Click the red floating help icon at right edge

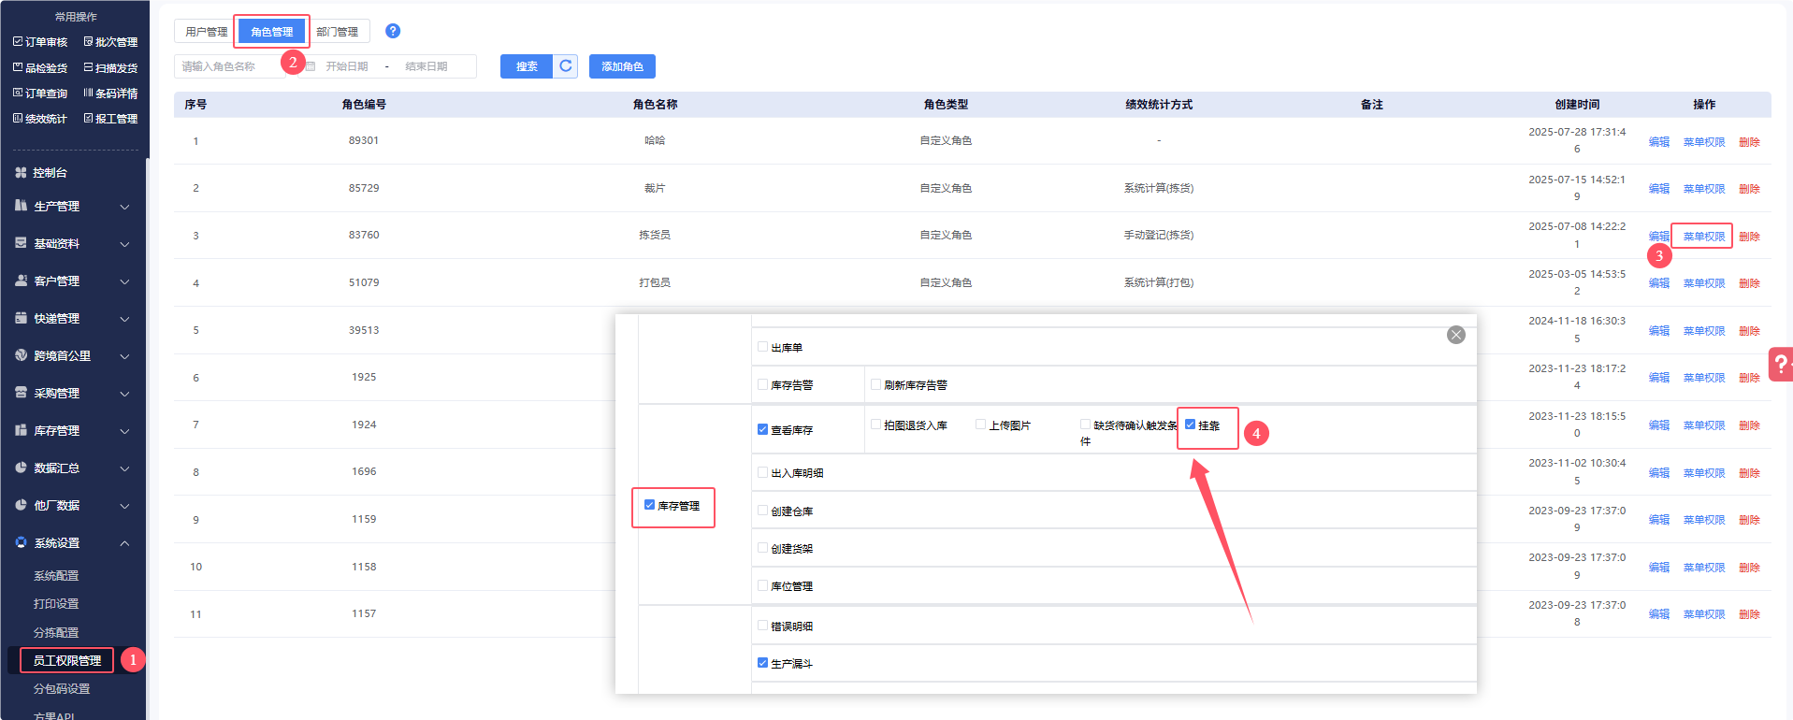pyautogui.click(x=1781, y=364)
